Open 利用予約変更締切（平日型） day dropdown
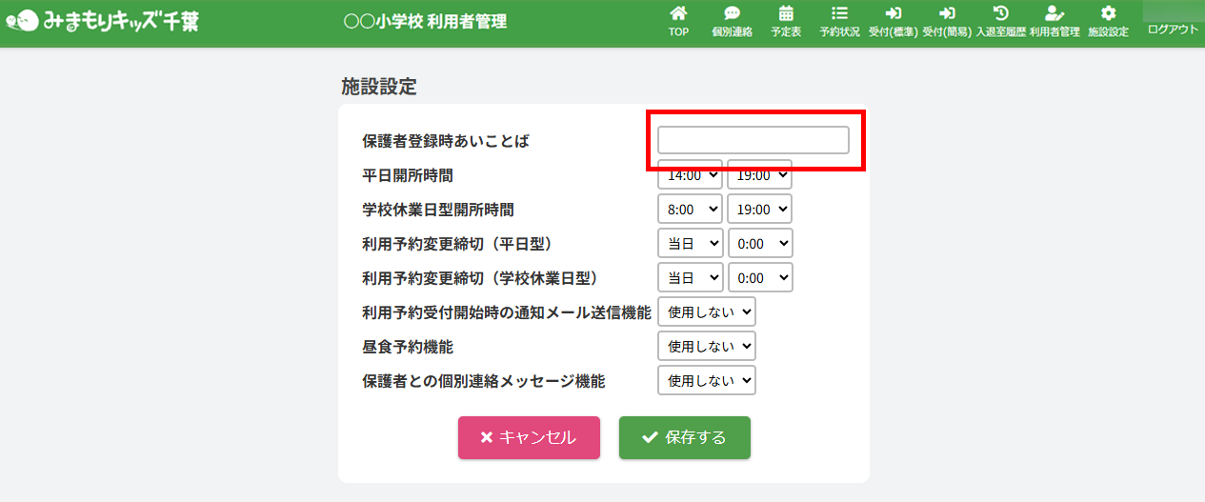 click(x=690, y=243)
